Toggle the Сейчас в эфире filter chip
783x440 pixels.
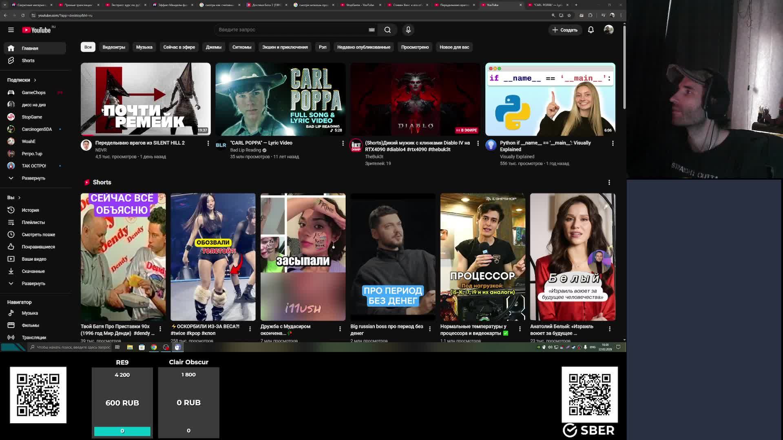click(x=179, y=47)
